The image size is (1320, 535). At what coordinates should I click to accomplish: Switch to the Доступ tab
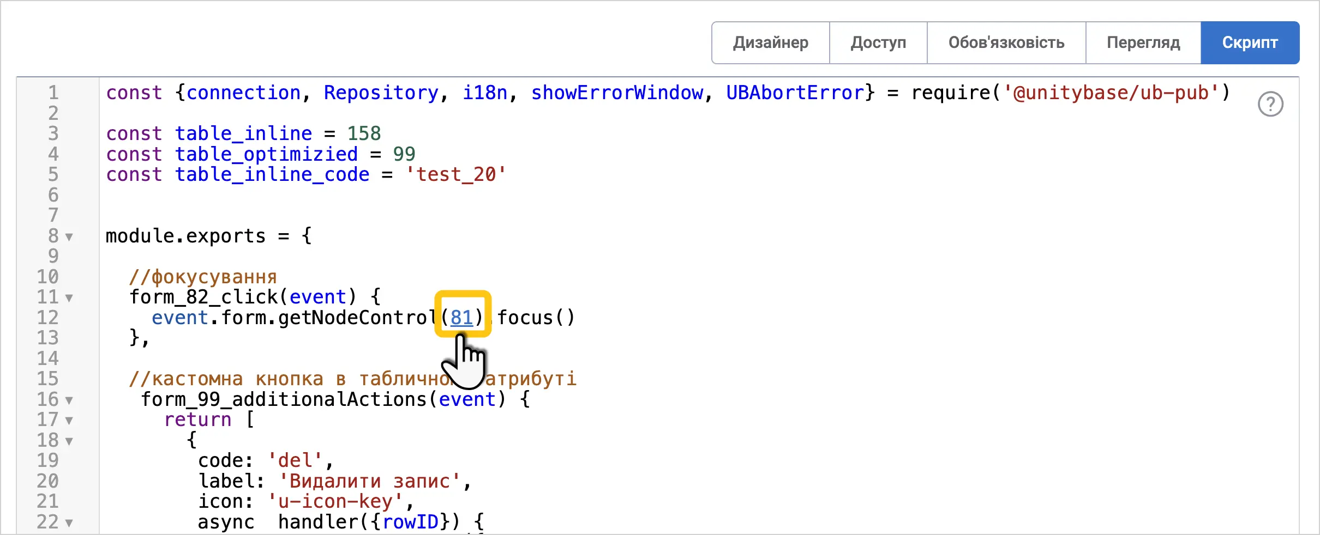[x=878, y=42]
